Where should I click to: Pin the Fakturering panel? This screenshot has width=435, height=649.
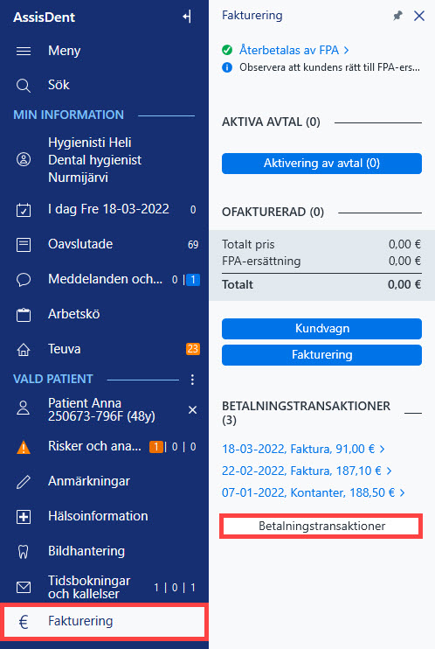[397, 16]
